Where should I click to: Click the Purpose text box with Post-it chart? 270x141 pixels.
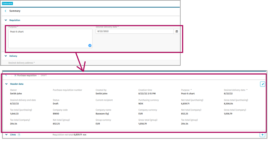50,38
